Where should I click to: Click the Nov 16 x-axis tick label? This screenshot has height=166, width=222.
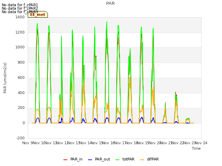[x=108, y=143]
